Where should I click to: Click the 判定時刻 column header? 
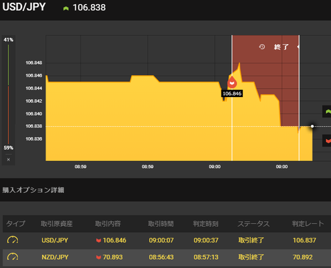[x=205, y=223]
